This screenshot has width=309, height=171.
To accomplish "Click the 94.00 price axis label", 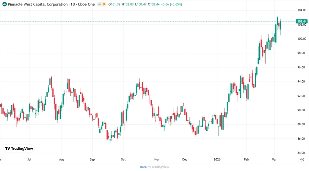I will coord(302,82).
